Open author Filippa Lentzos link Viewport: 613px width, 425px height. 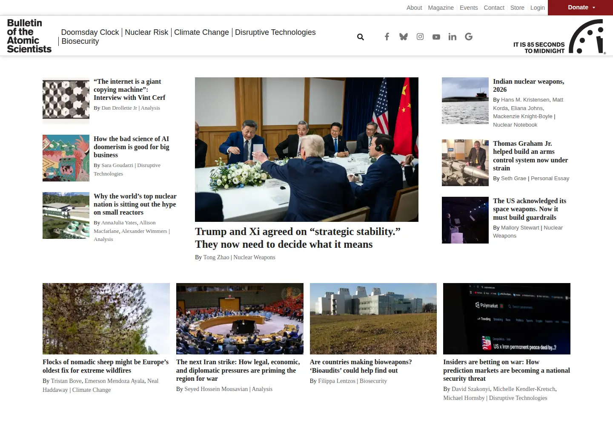coord(337,381)
